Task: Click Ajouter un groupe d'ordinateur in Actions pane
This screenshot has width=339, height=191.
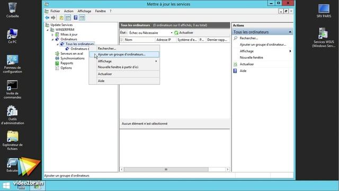Action: [263, 45]
